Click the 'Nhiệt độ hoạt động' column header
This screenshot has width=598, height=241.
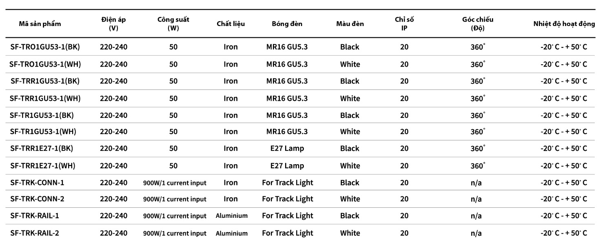point(563,24)
